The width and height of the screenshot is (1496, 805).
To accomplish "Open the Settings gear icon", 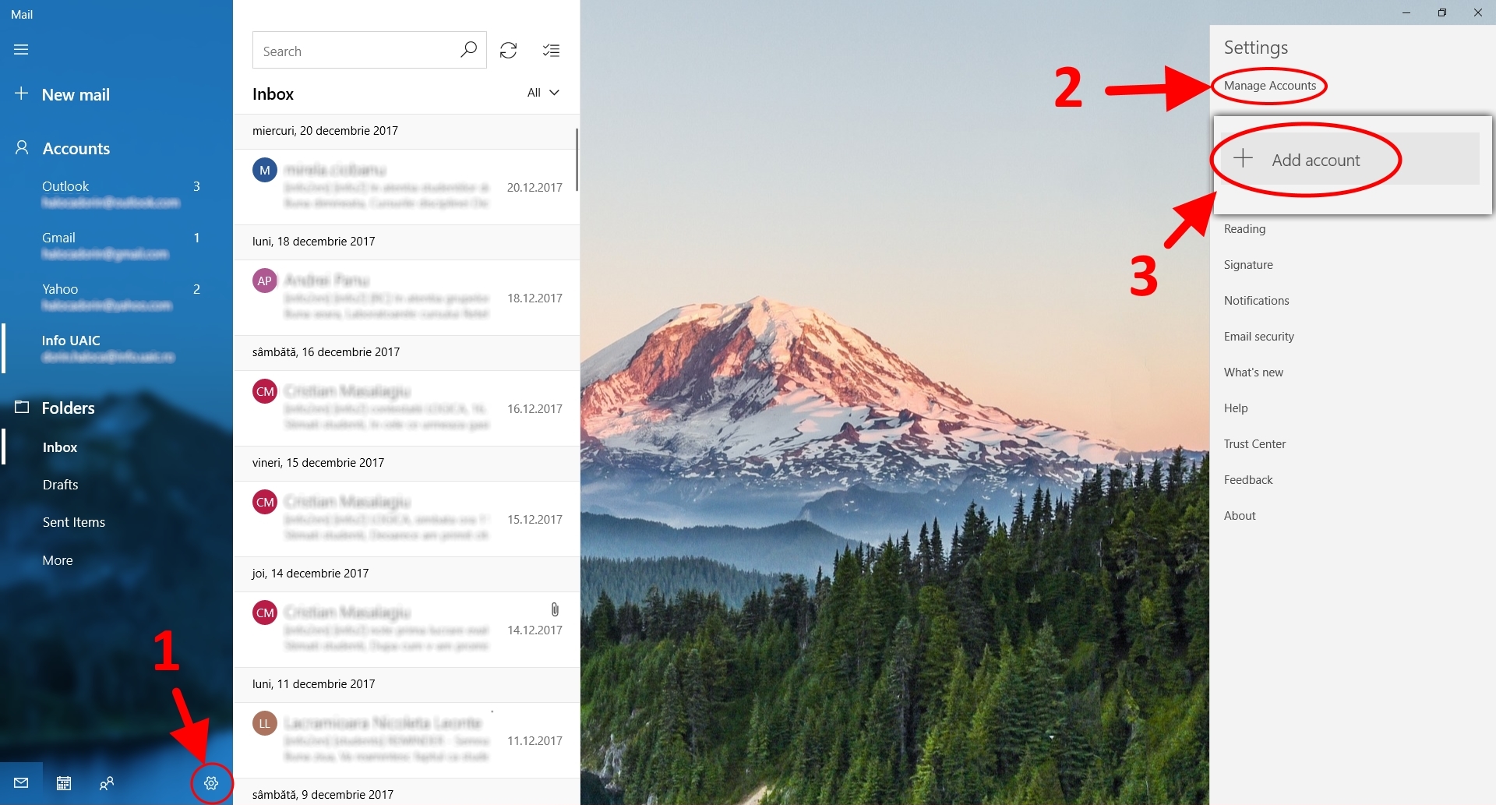I will pos(211,783).
